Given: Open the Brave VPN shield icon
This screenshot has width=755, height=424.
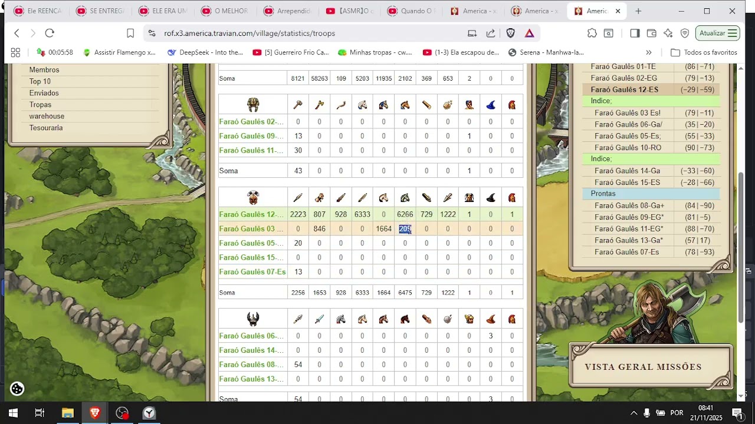Looking at the screenshot, I should pyautogui.click(x=685, y=34).
